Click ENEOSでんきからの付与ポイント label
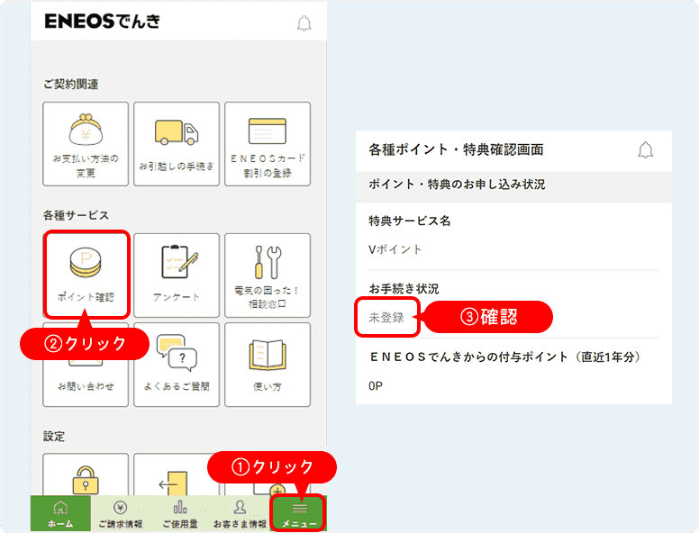This screenshot has height=533, width=699. [505, 357]
